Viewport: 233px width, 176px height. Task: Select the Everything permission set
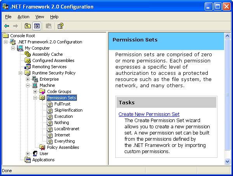click(64, 141)
